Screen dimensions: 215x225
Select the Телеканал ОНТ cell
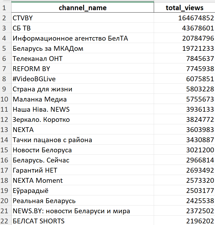tap(82, 59)
